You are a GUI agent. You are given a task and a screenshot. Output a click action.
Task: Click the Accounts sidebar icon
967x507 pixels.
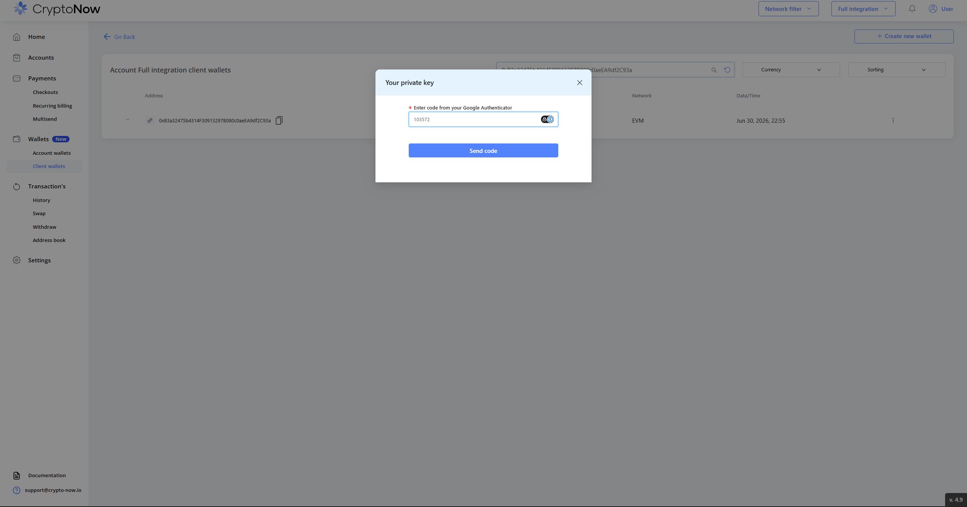click(17, 58)
